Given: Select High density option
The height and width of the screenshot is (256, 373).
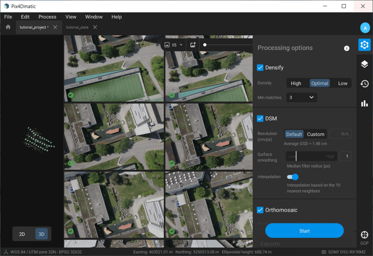Looking at the screenshot, I should point(296,84).
